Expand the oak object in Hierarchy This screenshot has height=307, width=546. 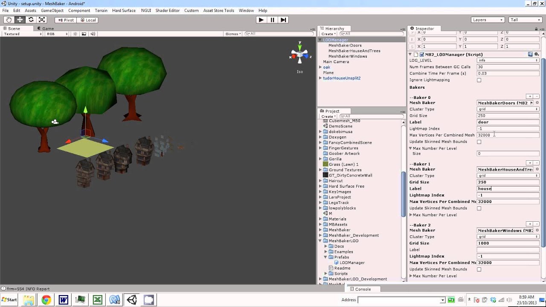[x=320, y=67]
